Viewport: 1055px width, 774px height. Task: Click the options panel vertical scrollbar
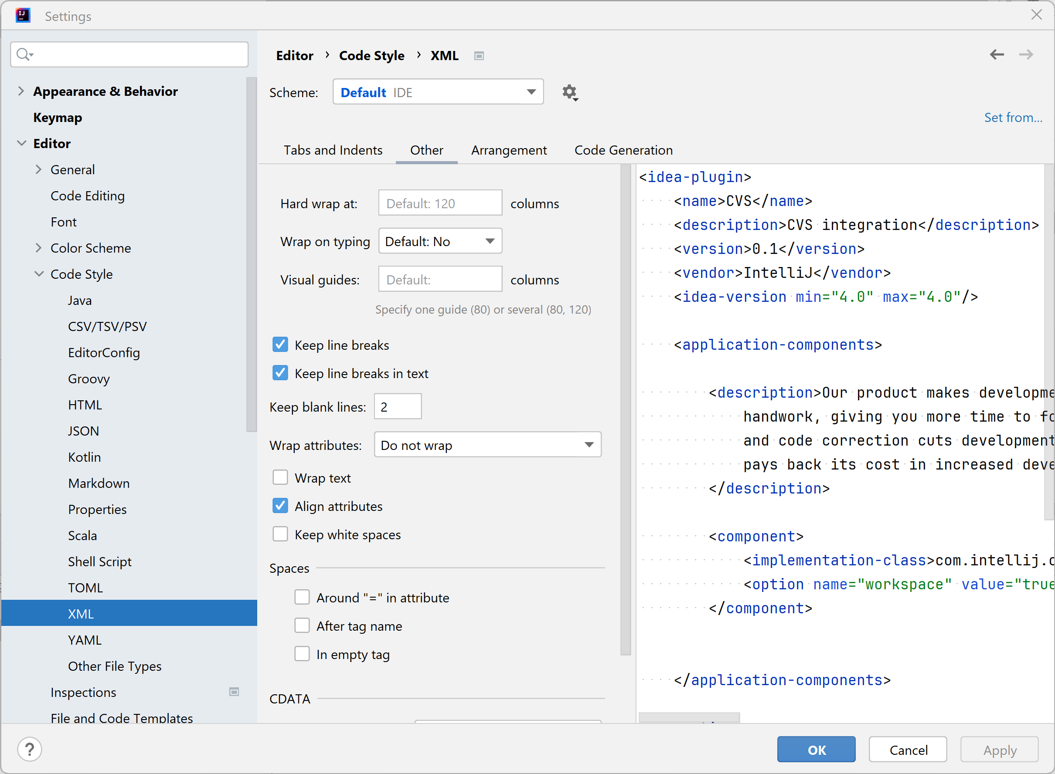point(625,408)
